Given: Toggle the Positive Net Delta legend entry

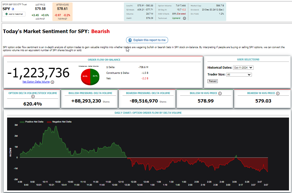Looking at the screenshot, I should (x=31, y=122).
